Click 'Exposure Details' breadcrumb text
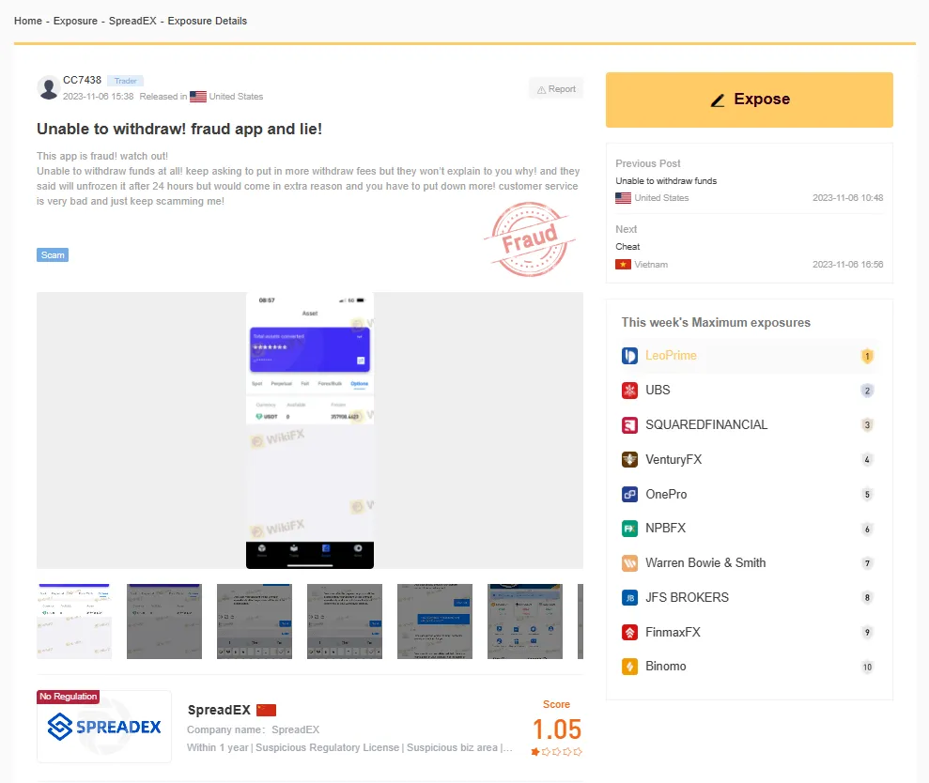This screenshot has height=783, width=929. click(208, 21)
